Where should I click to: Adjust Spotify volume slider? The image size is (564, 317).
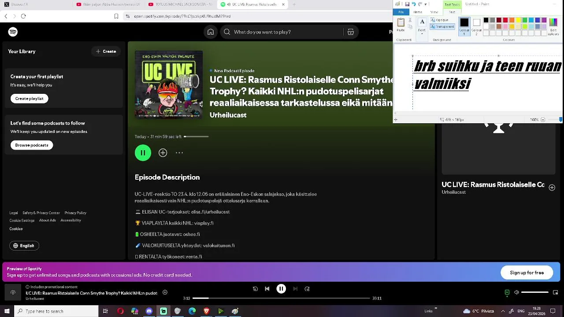pos(535,292)
